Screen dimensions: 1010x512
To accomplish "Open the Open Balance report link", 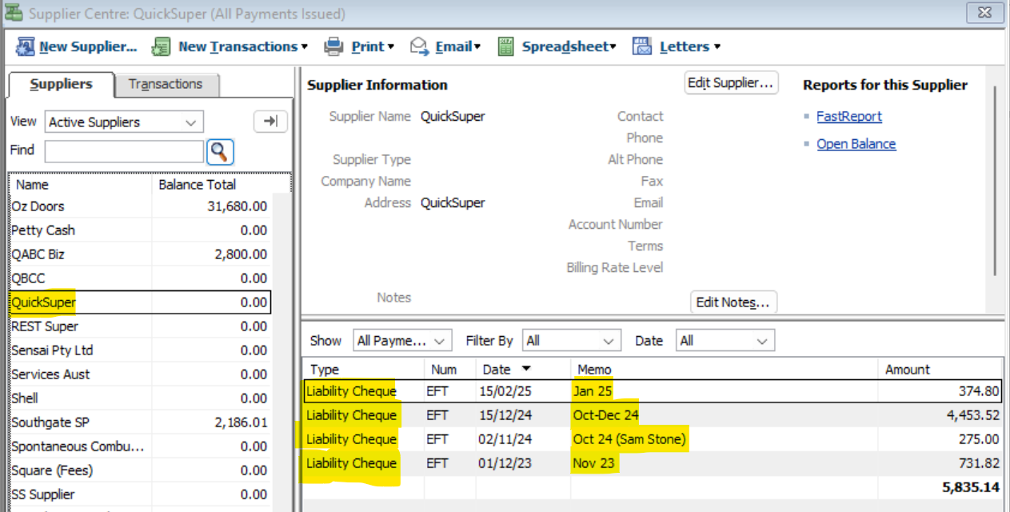I will pos(856,144).
